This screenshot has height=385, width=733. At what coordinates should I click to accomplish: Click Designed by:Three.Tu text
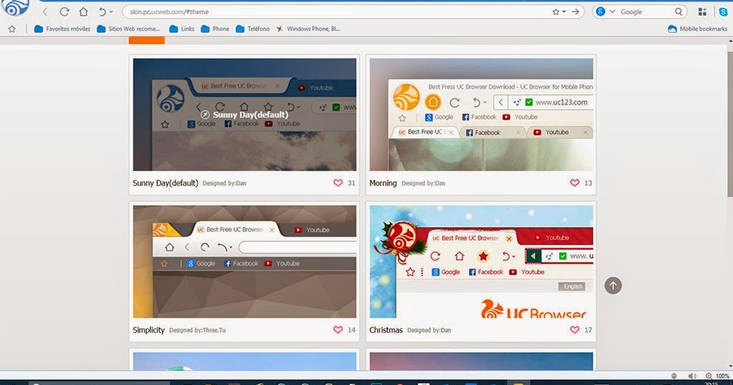pyautogui.click(x=198, y=330)
